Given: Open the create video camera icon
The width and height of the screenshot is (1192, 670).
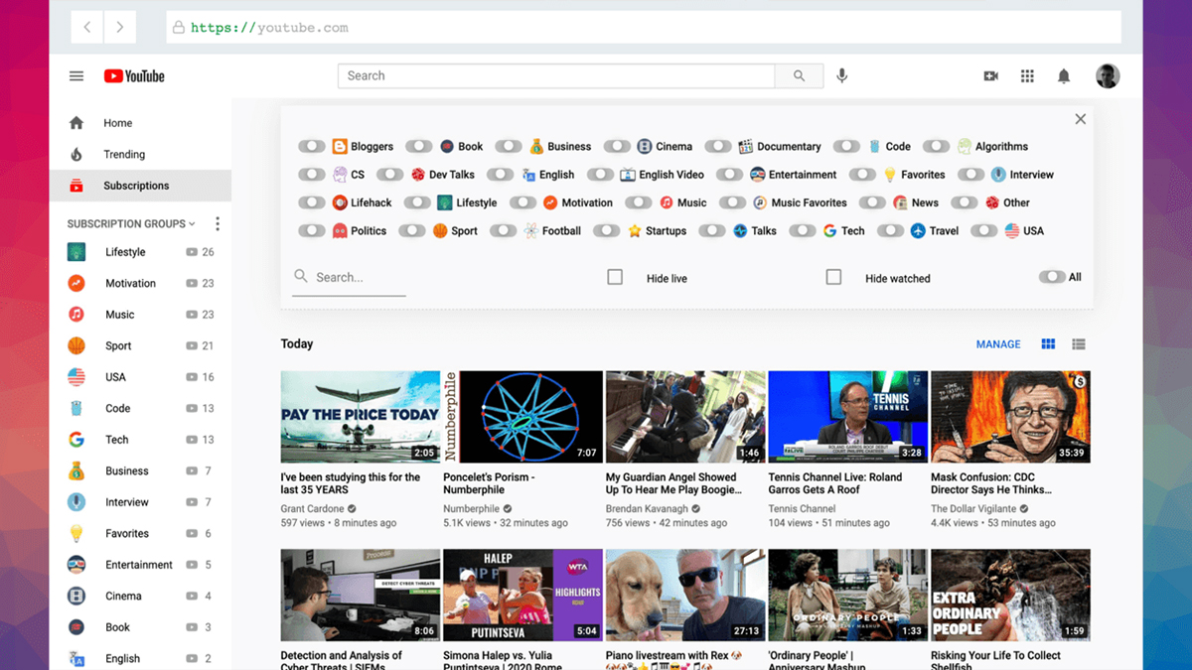Looking at the screenshot, I should pyautogui.click(x=990, y=76).
